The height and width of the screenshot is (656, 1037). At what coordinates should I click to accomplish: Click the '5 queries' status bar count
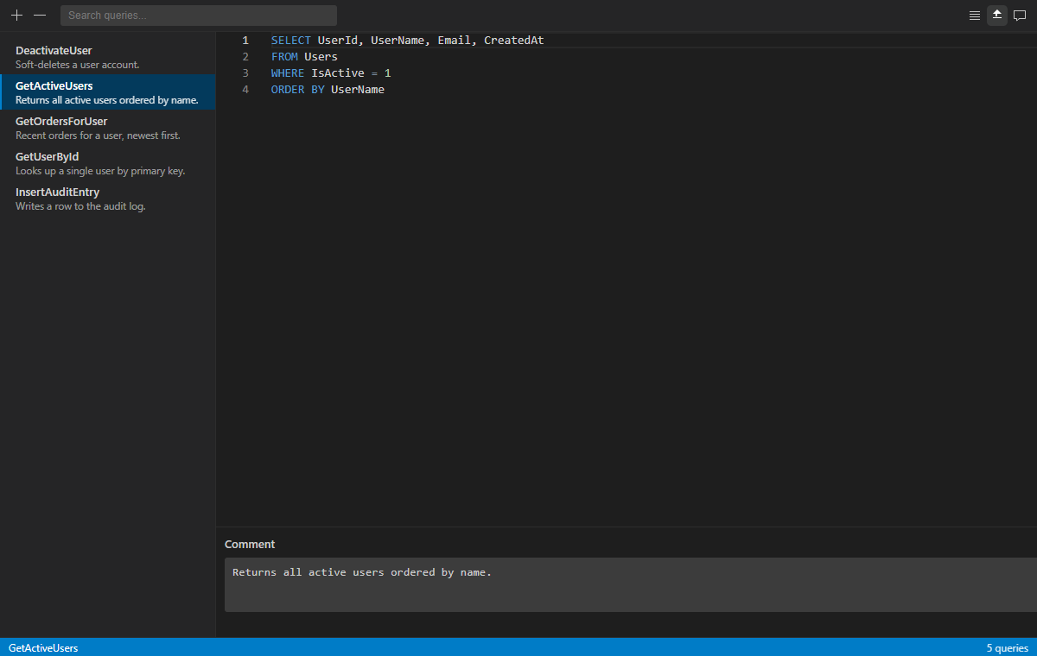point(1008,648)
